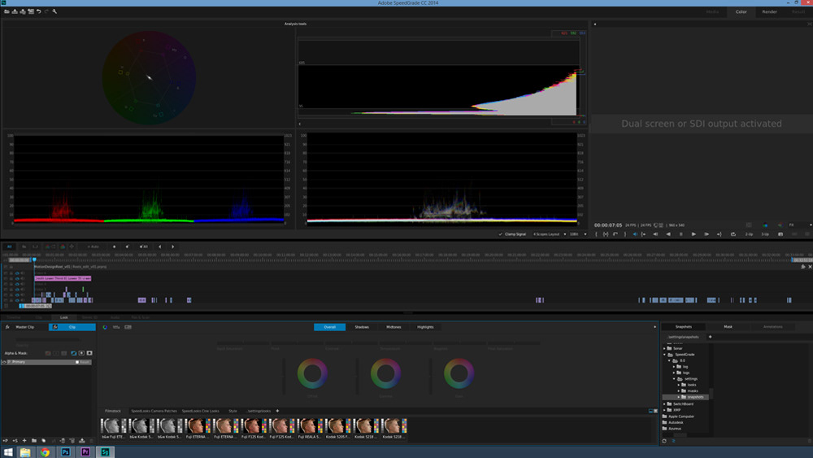Viewport: 813px width, 458px height.
Task: Open the 10Bit scope depth dropdown
Action: point(578,234)
